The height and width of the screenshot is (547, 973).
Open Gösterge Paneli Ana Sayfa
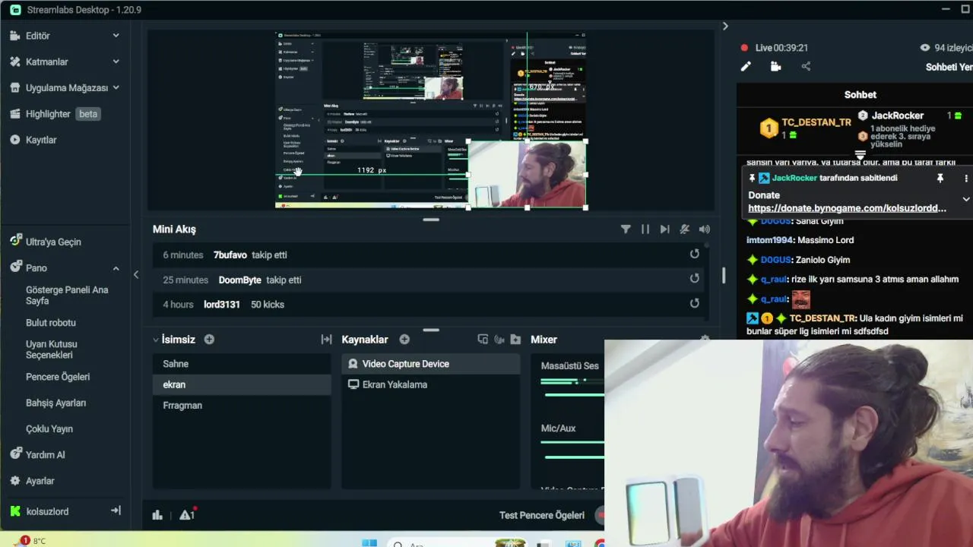pos(67,296)
